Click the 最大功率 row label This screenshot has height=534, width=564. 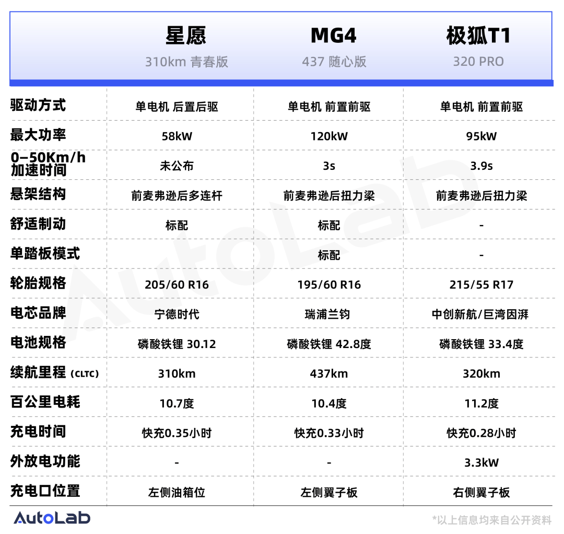38,135
